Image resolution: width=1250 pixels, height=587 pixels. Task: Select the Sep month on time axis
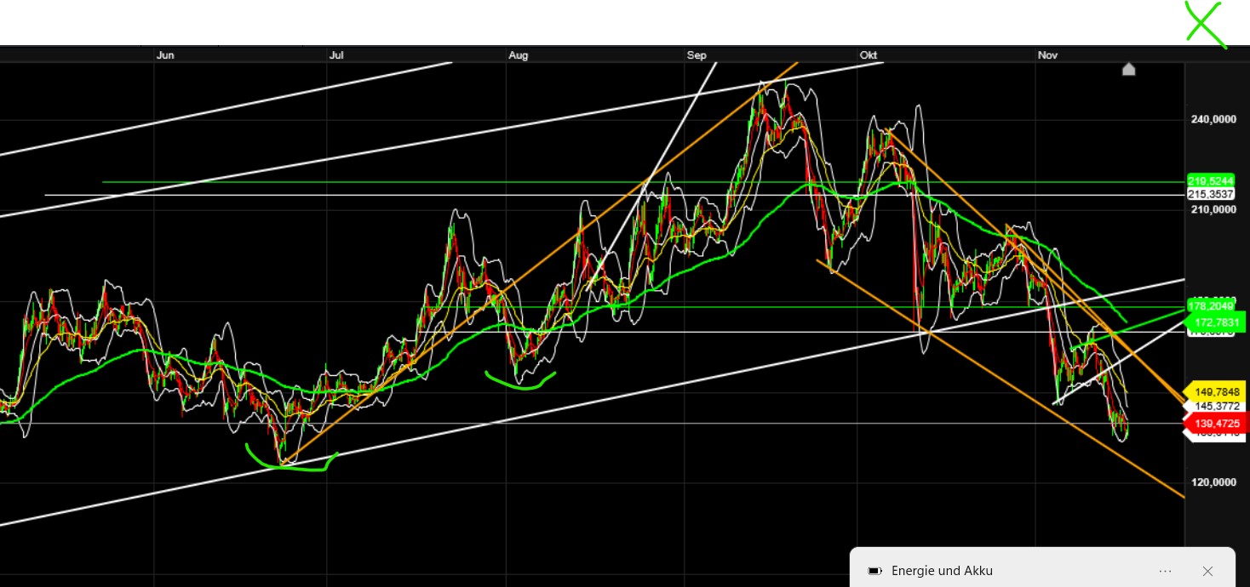click(697, 55)
